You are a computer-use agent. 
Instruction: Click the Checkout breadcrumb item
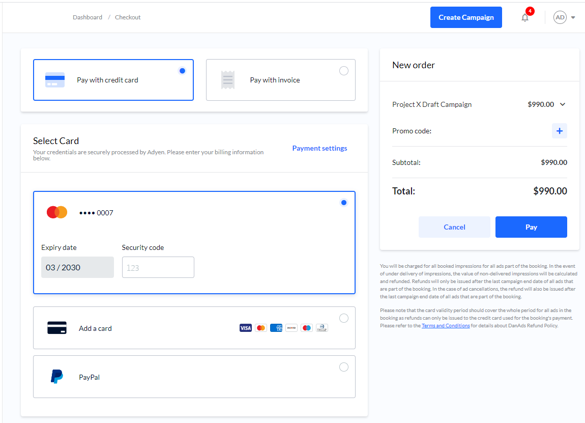(128, 17)
